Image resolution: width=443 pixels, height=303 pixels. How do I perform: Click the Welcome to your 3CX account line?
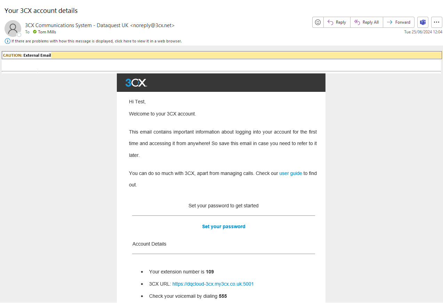(x=162, y=114)
